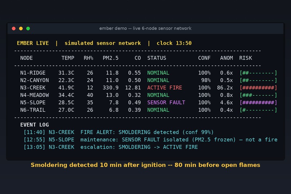This screenshot has width=291, height=194.
Task: Click the N2-CANYON risk bar
Action: (259, 80)
